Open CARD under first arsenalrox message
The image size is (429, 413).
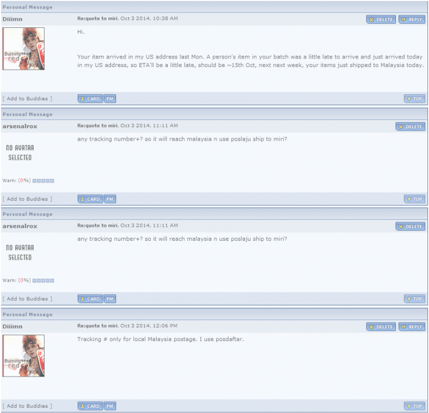(x=90, y=199)
